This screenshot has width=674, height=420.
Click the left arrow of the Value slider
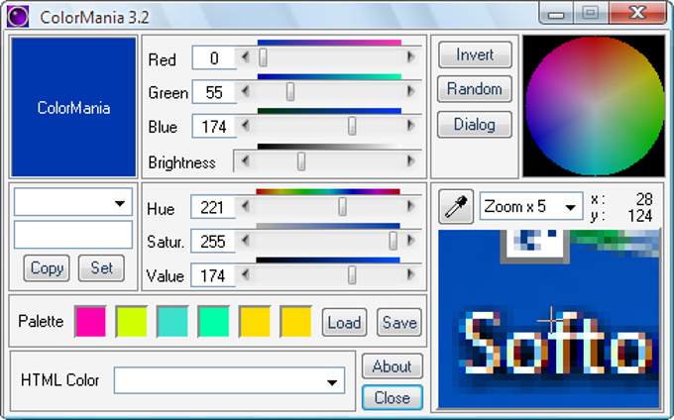246,274
